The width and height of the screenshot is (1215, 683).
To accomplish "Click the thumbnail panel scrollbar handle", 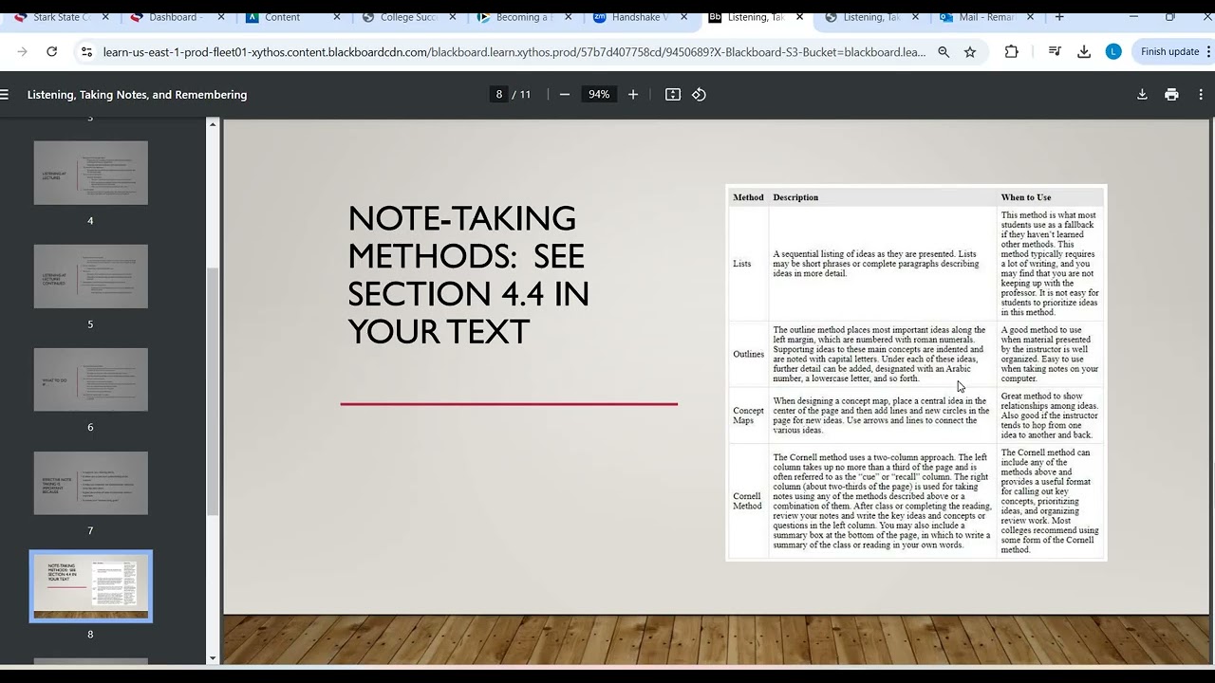I will (x=213, y=391).
